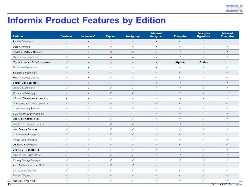Viewport: 250px width, 187px height.
Task: Select the Distributed Operations check mark under Enterprise
Action: [x=180, y=67]
